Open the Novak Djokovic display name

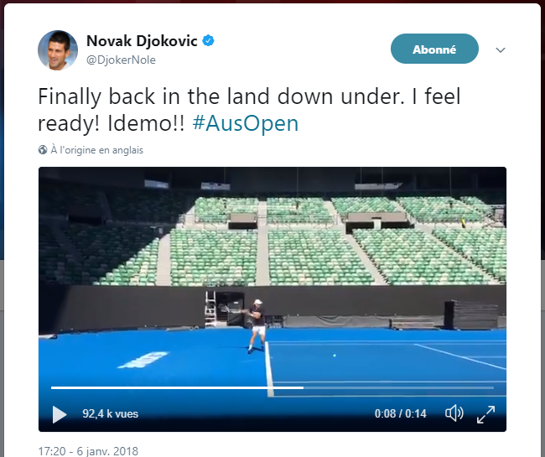(x=142, y=41)
